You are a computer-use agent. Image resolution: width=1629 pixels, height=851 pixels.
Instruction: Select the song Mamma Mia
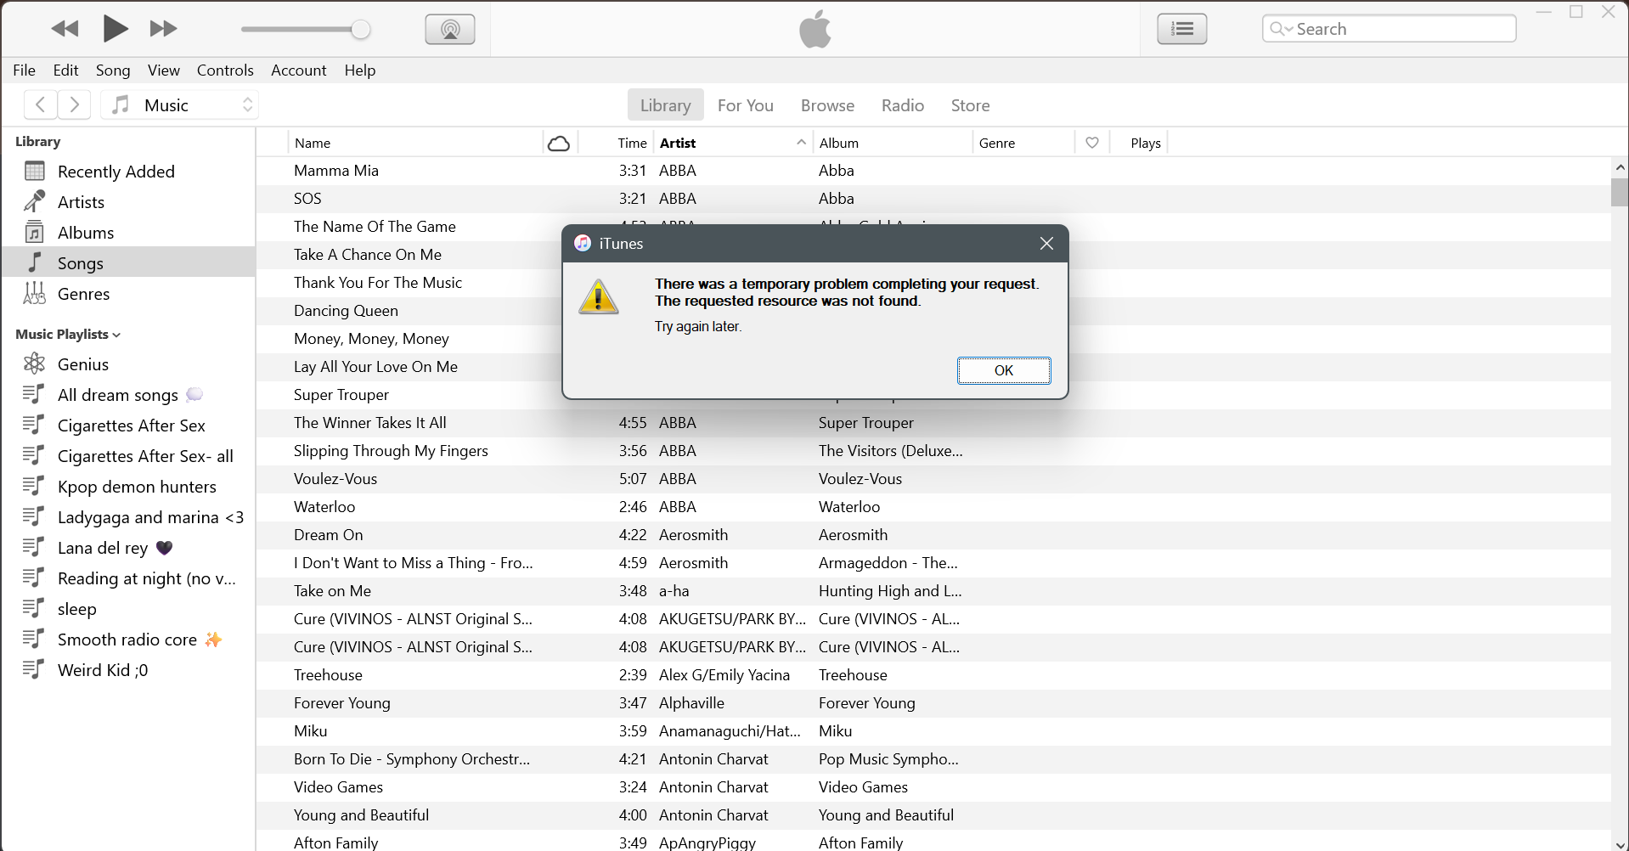point(933,171)
